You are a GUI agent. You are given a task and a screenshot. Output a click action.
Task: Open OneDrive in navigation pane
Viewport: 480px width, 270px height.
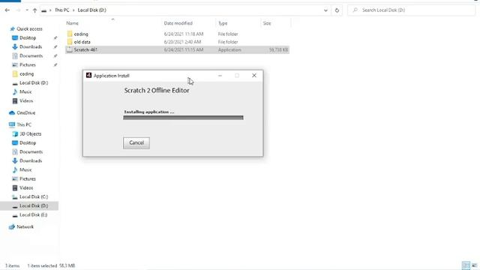tap(25, 113)
